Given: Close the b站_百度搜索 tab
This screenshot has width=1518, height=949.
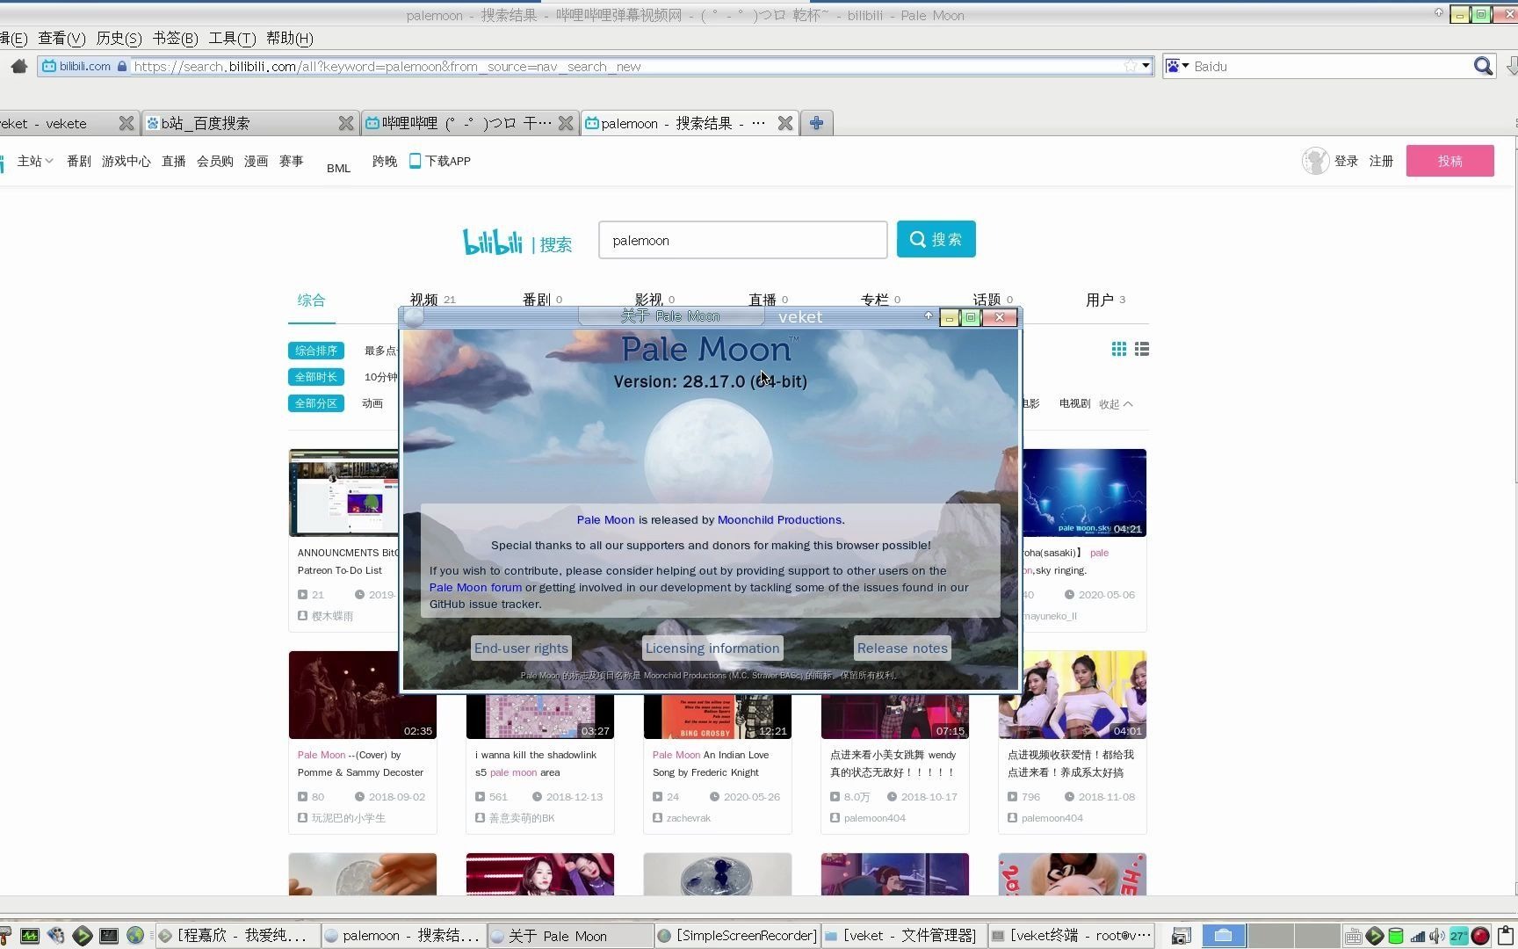Looking at the screenshot, I should point(346,123).
